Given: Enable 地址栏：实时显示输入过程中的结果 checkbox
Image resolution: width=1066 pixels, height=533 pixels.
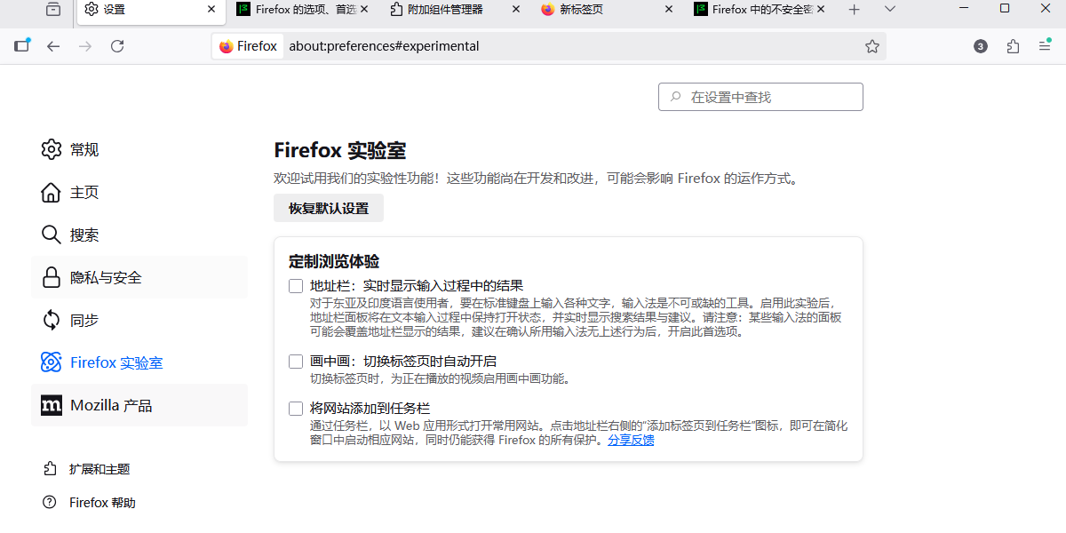Looking at the screenshot, I should (x=296, y=286).
